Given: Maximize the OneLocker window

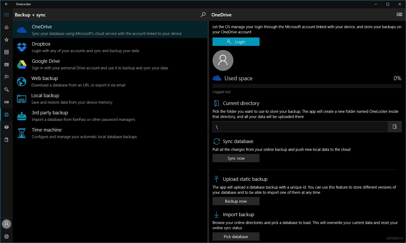Looking at the screenshot, I should click(x=388, y=4).
